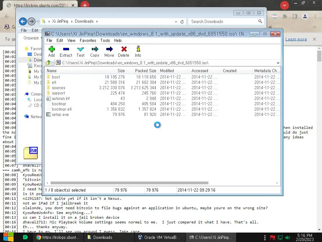
Task: Select the support folder
Action: [58, 93]
